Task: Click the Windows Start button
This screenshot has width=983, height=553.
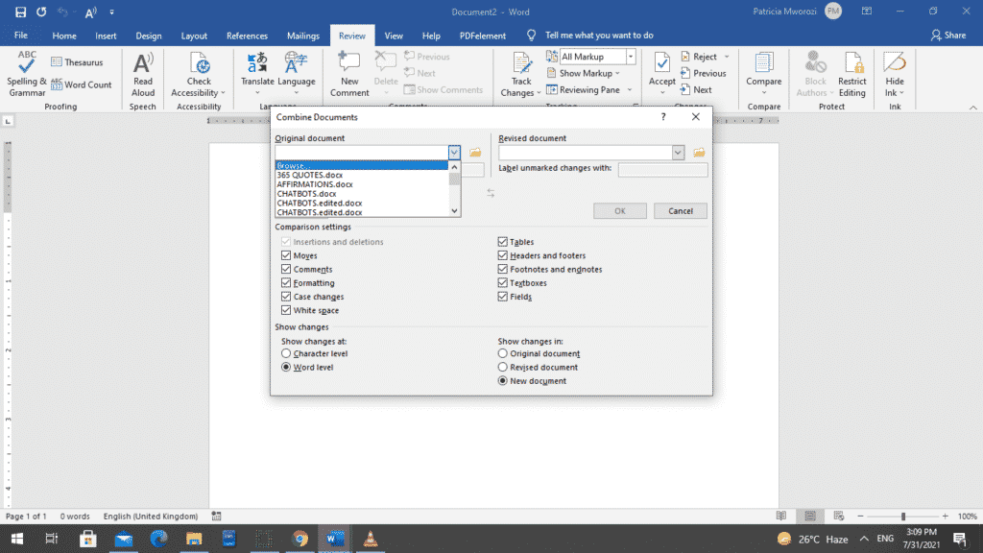Action: click(17, 539)
